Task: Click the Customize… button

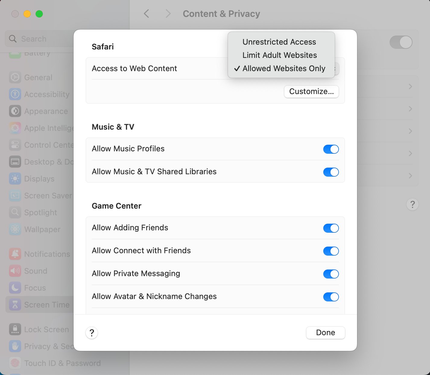Action: click(311, 91)
